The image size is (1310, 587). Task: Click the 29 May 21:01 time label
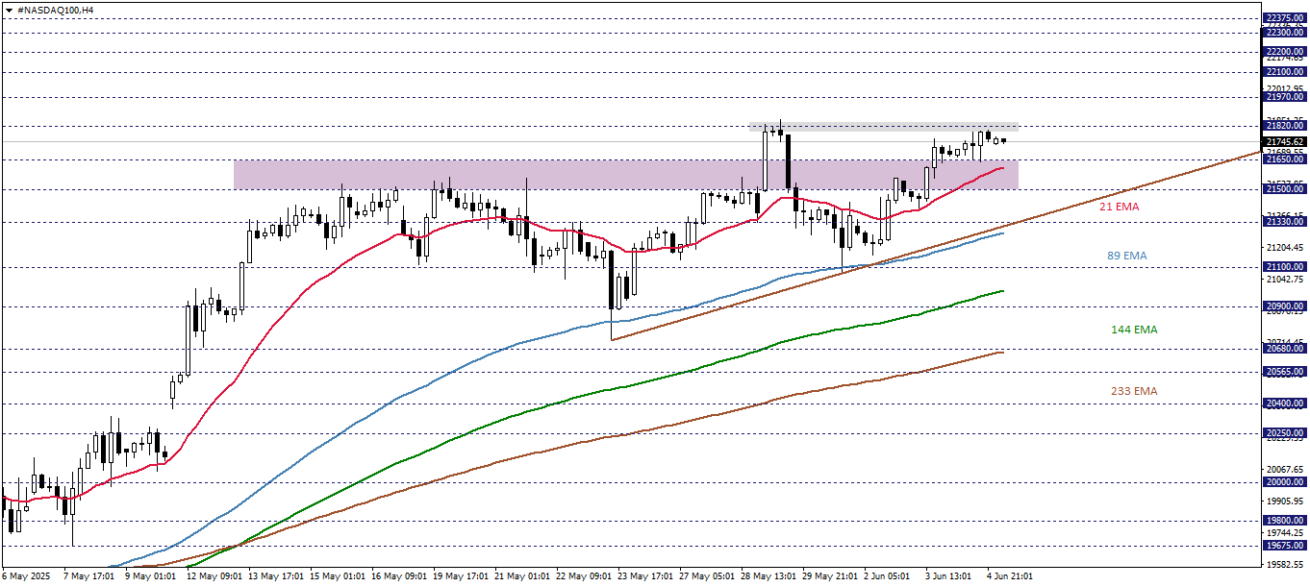(830, 576)
